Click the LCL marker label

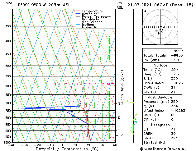pyautogui.click(x=122, y=136)
